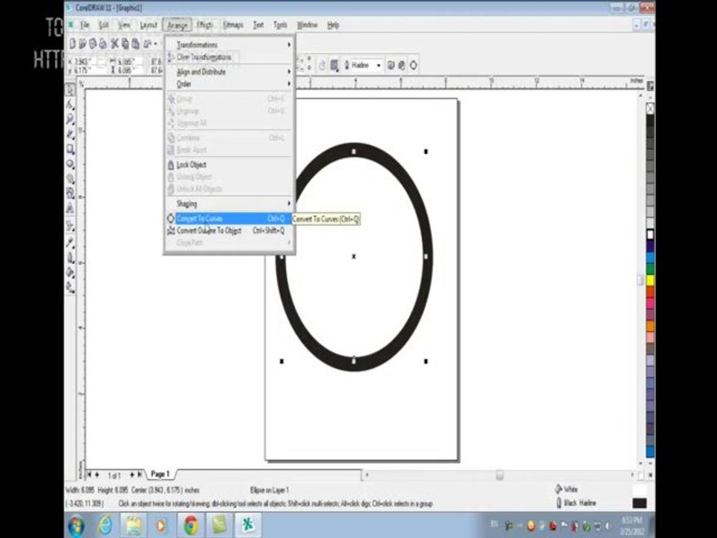Open the Effects menu

(205, 25)
